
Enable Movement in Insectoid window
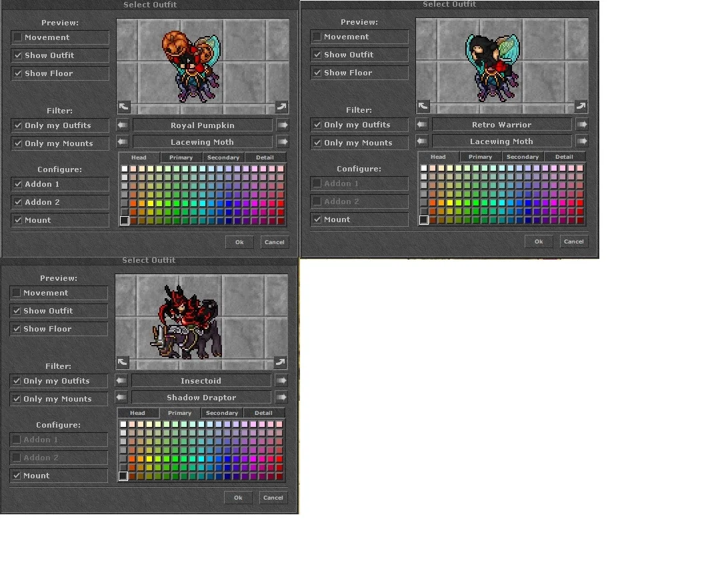click(58, 293)
